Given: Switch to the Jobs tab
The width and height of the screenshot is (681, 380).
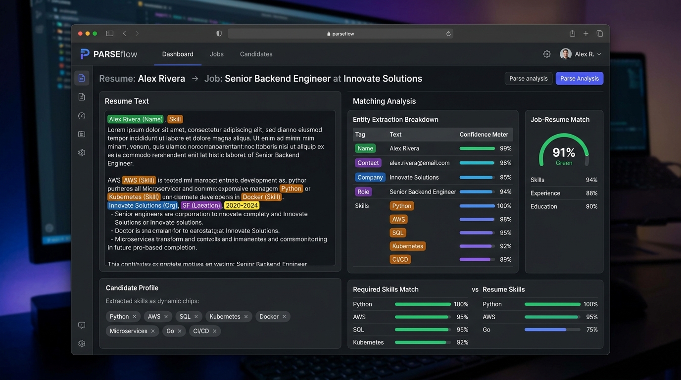Looking at the screenshot, I should tap(217, 54).
